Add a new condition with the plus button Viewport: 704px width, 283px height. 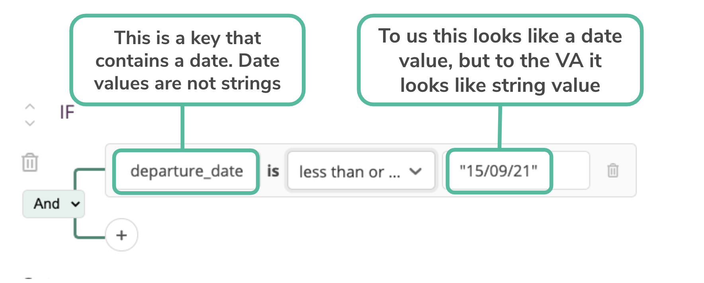(x=121, y=235)
